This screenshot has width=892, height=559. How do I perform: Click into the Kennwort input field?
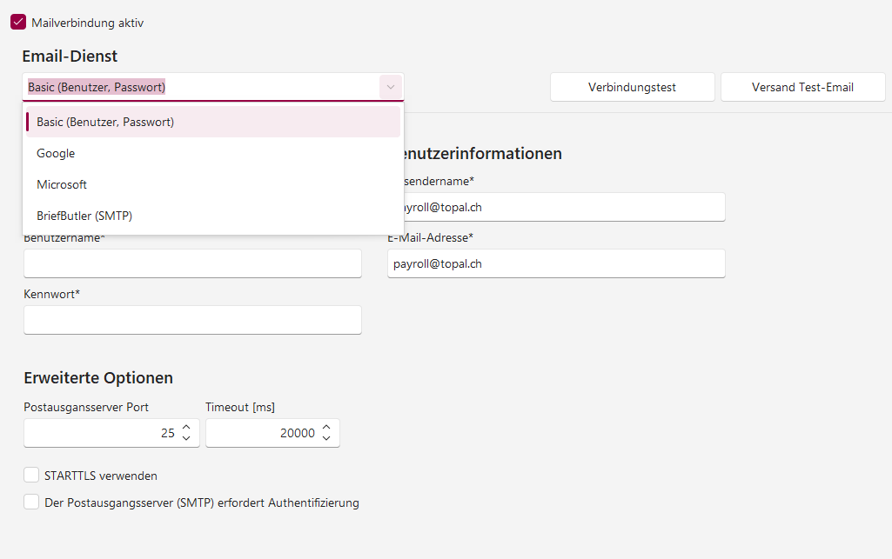[192, 320]
